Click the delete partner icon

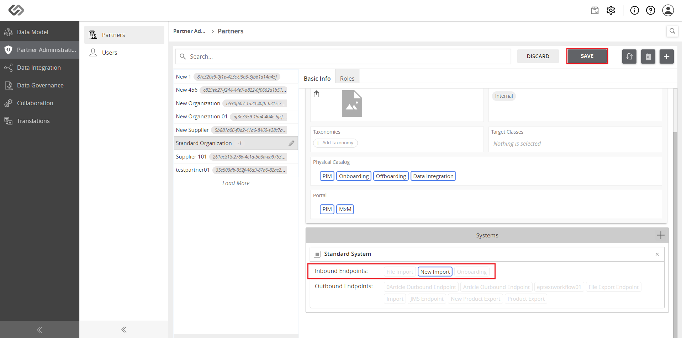coord(648,57)
